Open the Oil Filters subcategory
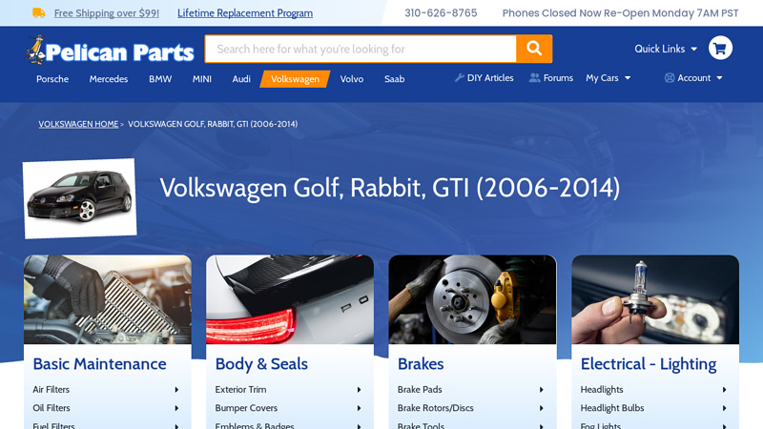The height and width of the screenshot is (429, 763). [x=52, y=408]
